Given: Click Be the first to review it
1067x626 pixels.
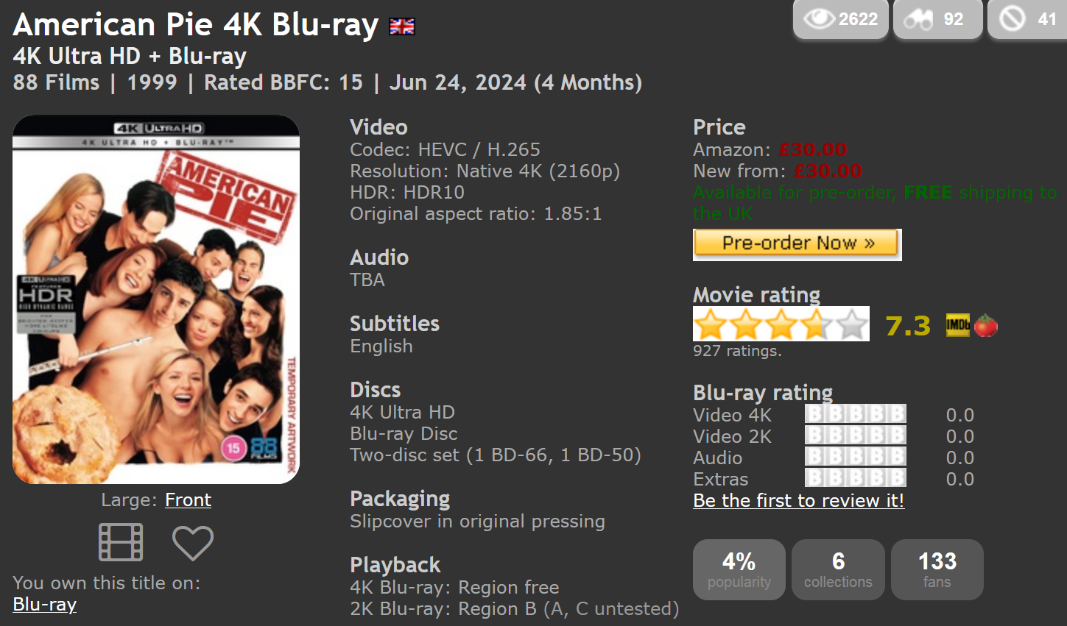Looking at the screenshot, I should pos(799,501).
